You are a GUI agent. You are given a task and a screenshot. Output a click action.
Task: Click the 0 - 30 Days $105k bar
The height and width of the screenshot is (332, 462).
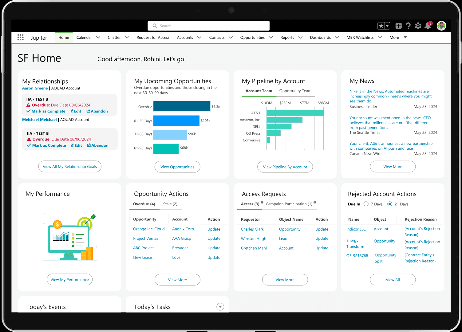pyautogui.click(x=176, y=121)
